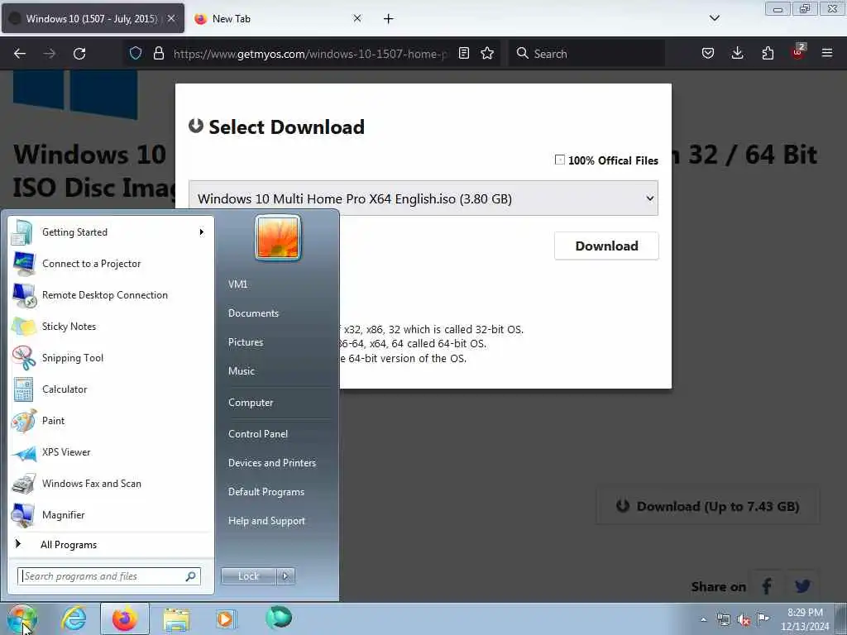Open Control Panel
Image resolution: width=847 pixels, height=635 pixels.
click(276, 433)
